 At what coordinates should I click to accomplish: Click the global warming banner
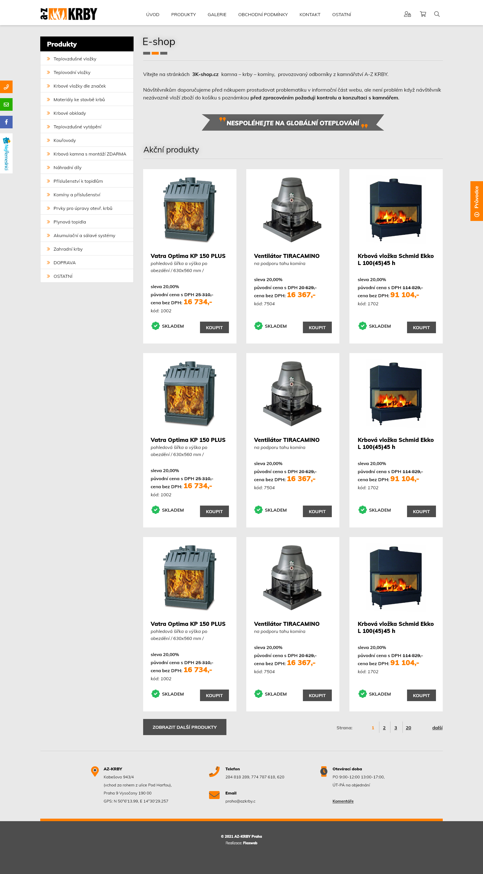point(293,123)
